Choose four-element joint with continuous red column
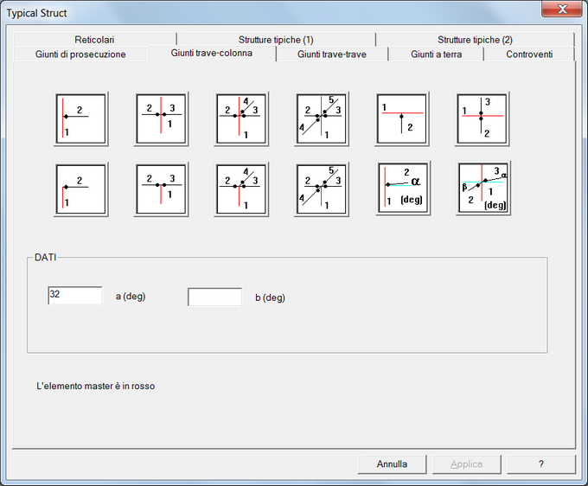 point(241,118)
